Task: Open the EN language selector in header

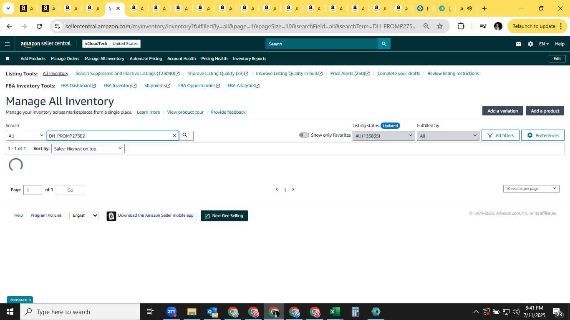Action: (x=544, y=44)
